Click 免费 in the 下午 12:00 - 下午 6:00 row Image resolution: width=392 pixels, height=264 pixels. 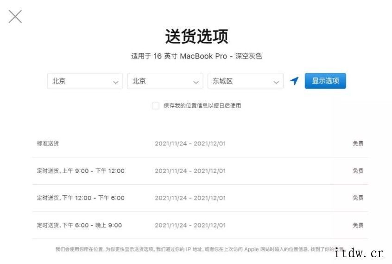358,198
